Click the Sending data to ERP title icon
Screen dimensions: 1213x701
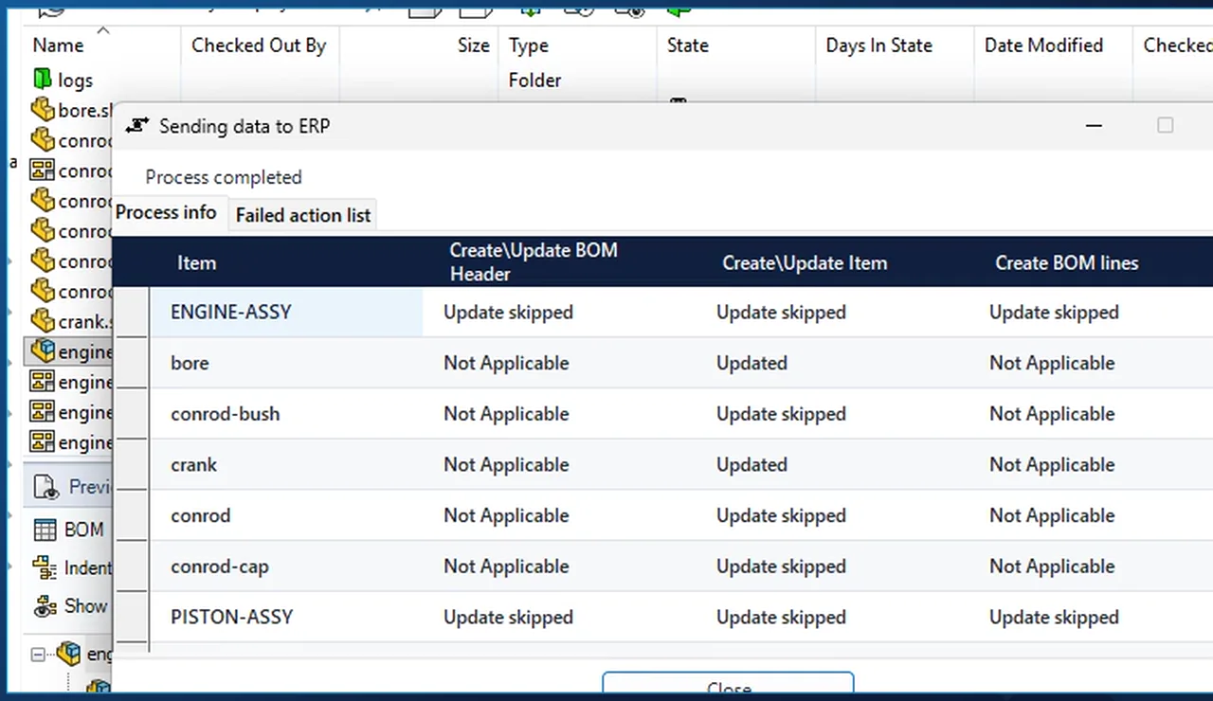(137, 126)
